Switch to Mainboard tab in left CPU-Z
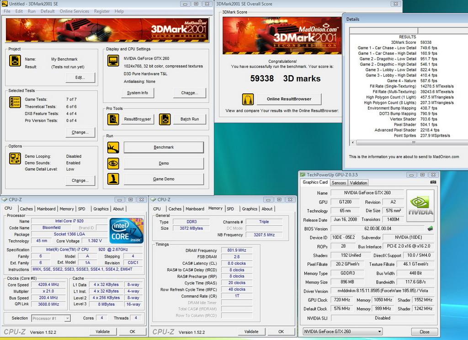The image size is (468, 340). (x=46, y=209)
